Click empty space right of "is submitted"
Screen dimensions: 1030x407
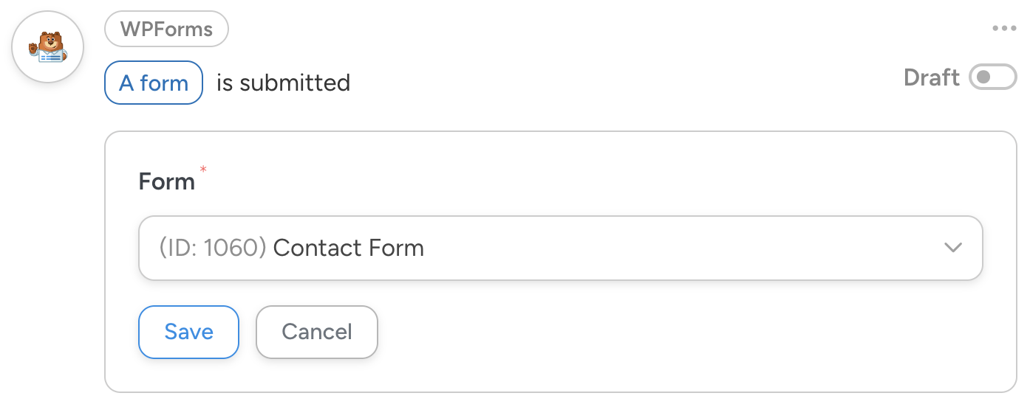(591, 83)
